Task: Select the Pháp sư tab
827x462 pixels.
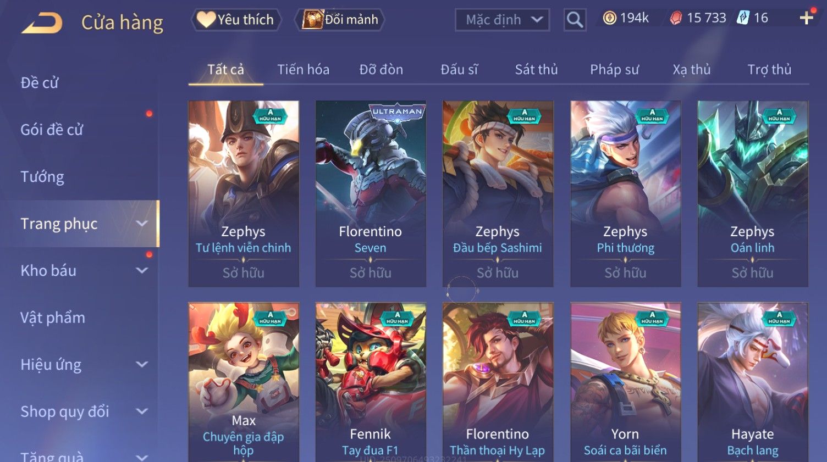Action: pyautogui.click(x=614, y=70)
